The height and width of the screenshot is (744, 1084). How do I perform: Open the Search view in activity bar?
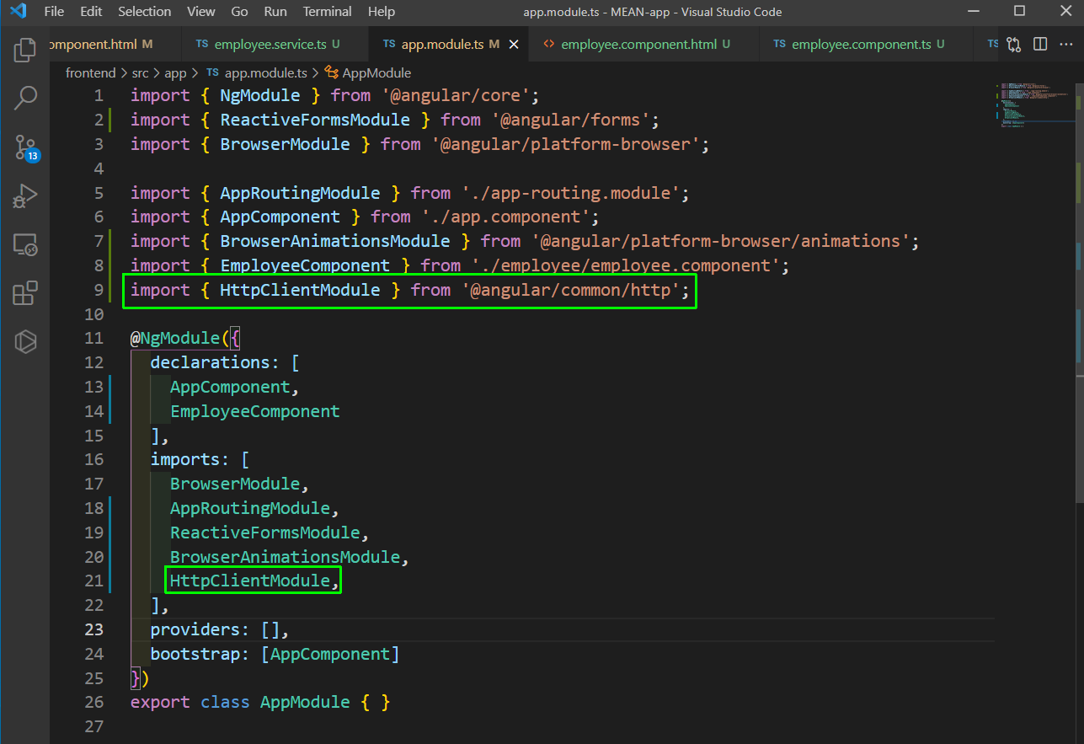25,99
